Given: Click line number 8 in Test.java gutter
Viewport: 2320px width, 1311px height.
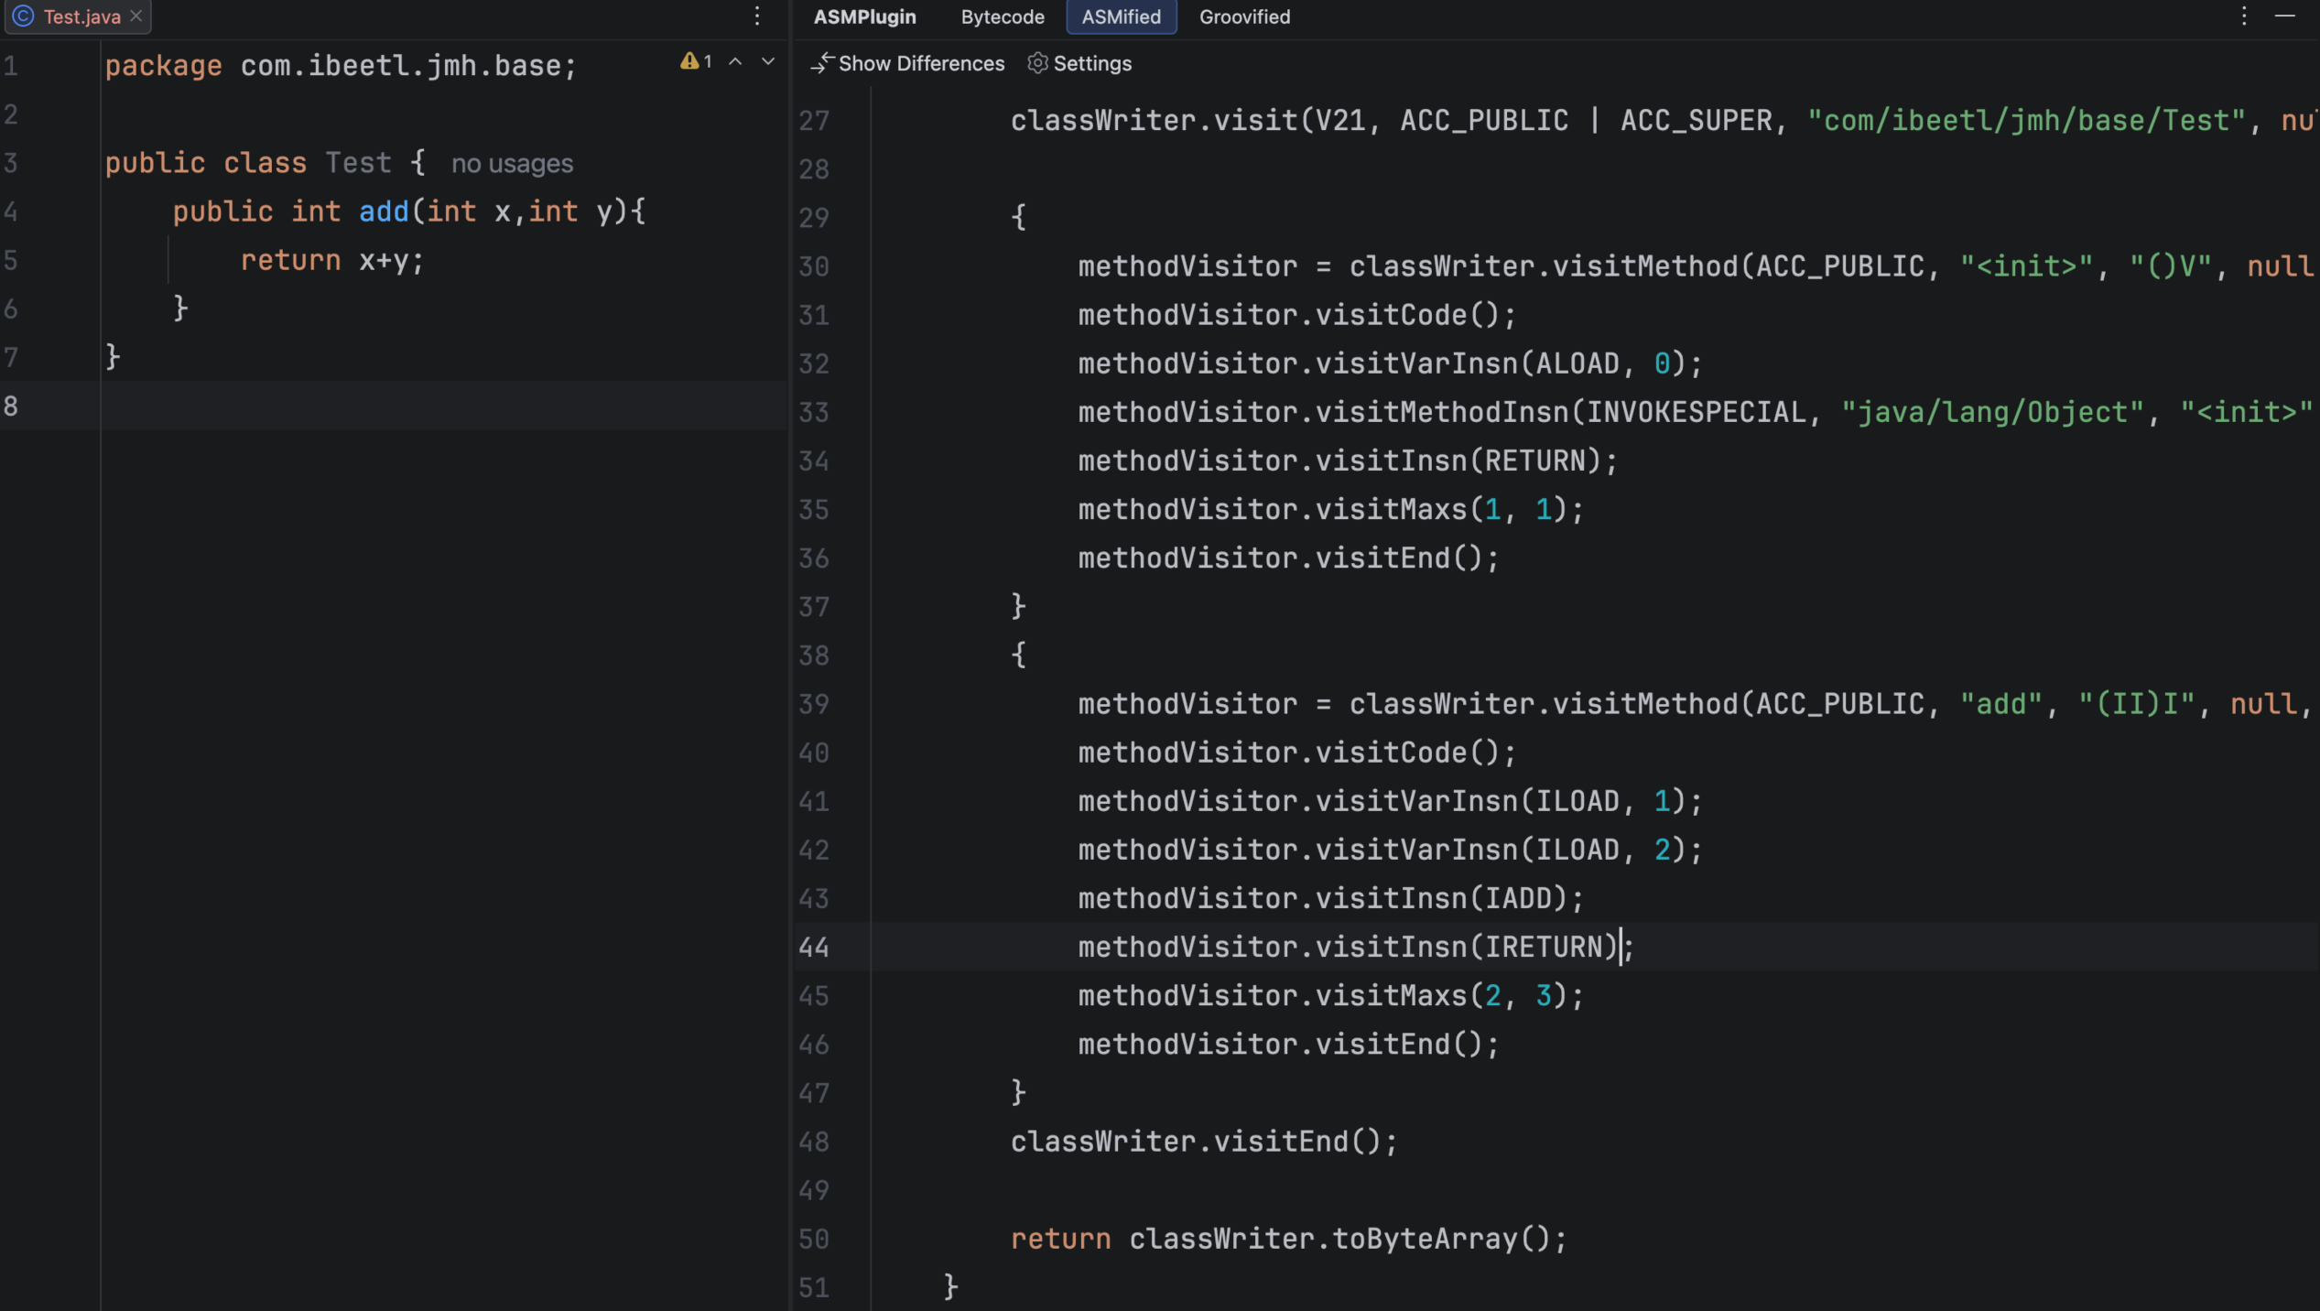Looking at the screenshot, I should pyautogui.click(x=11, y=406).
